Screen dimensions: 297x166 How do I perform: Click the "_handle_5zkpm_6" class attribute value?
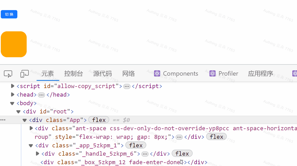click(108, 154)
